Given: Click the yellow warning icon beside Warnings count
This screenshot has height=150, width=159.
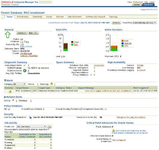Looking at the screenshot, I should click(51, 84).
